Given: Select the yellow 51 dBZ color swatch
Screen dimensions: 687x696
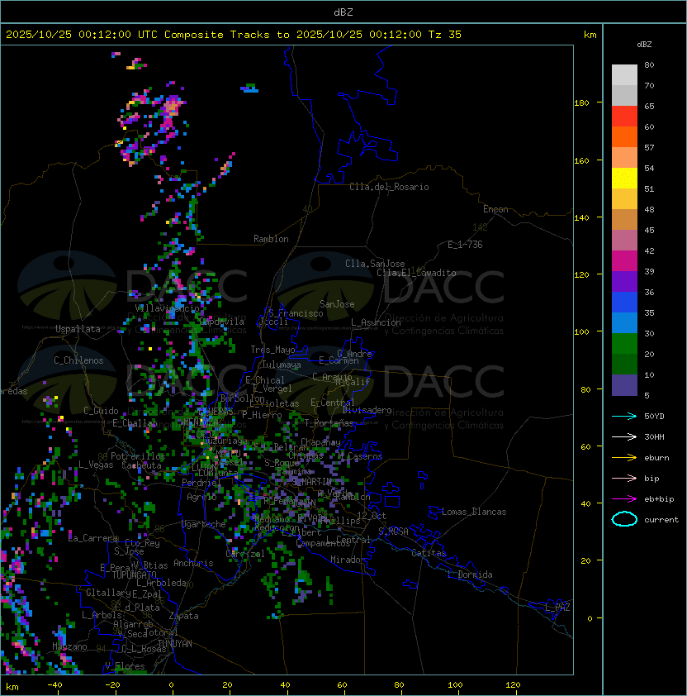Looking at the screenshot, I should click(624, 179).
